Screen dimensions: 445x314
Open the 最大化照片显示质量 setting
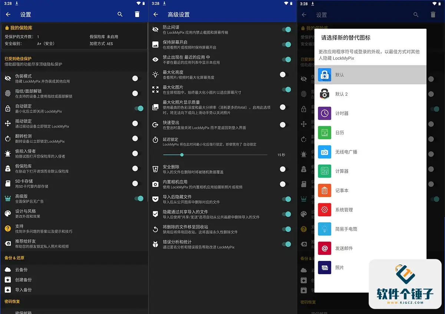click(x=222, y=107)
